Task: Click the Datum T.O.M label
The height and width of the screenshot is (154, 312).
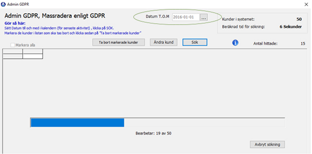Action: [157, 17]
